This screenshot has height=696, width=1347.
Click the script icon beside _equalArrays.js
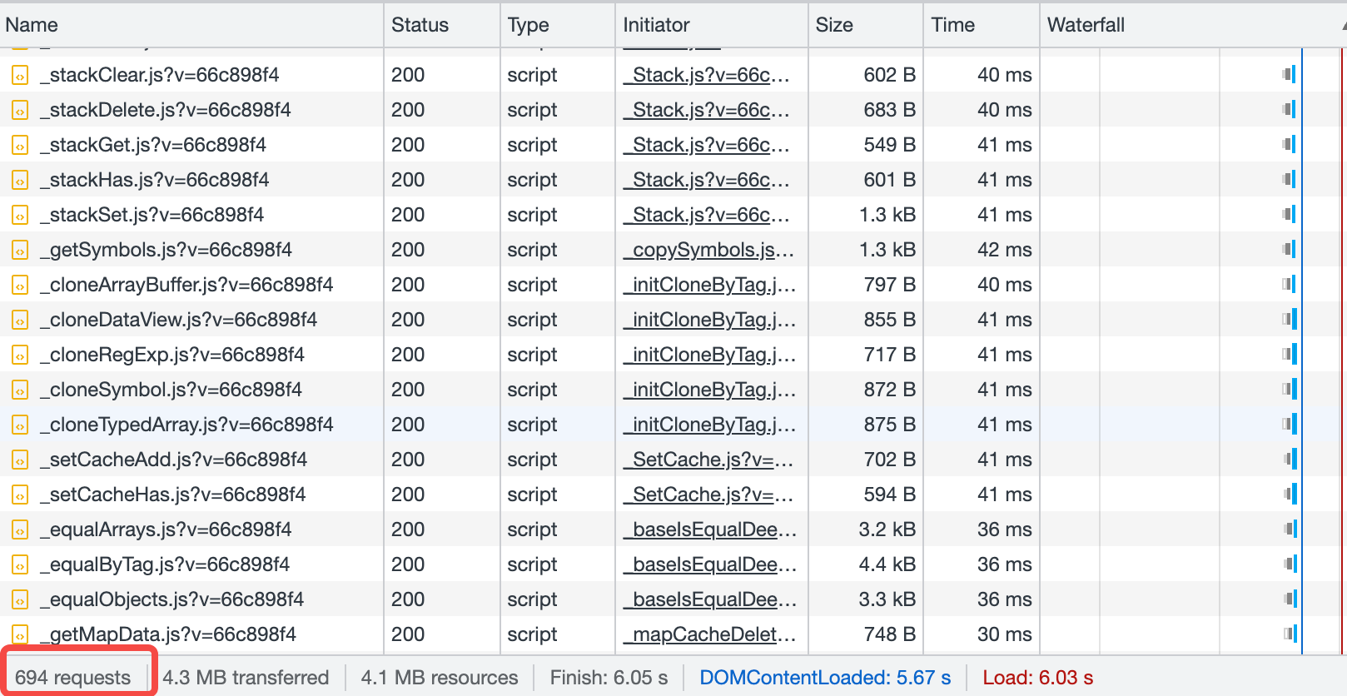pos(20,530)
